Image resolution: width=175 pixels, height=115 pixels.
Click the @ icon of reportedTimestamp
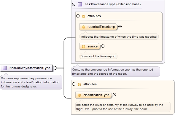point(83,27)
